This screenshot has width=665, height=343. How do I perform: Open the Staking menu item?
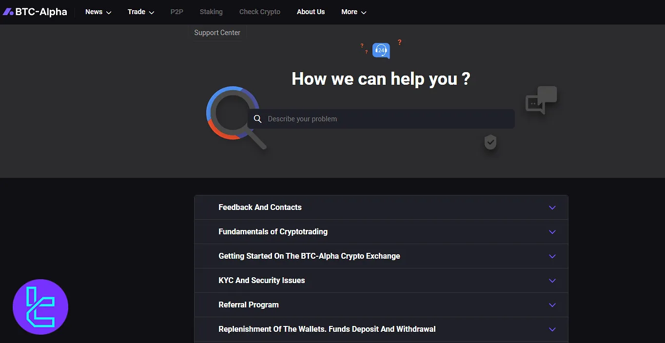coord(211,12)
